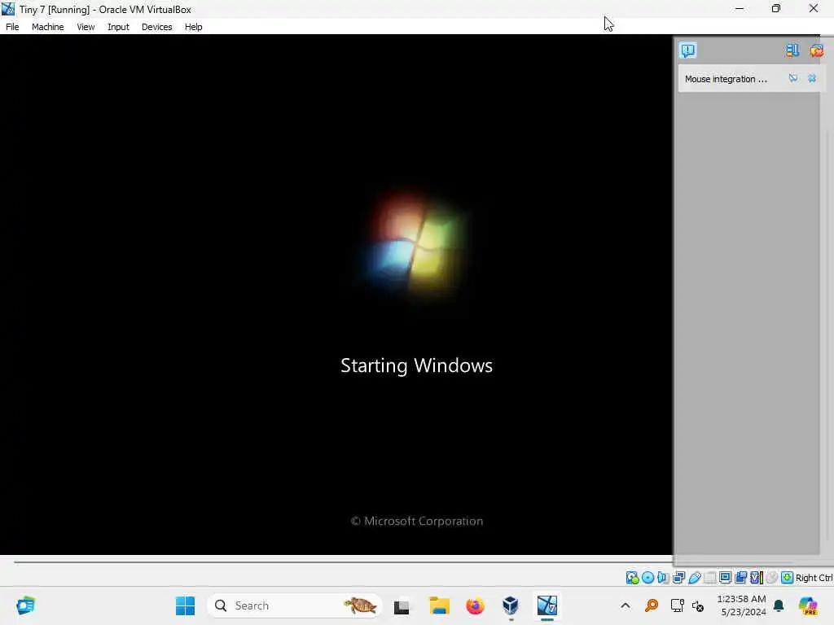Screen dimensions: 834x625
Task: Click the overlapping blue squares status icon
Action: point(740,578)
